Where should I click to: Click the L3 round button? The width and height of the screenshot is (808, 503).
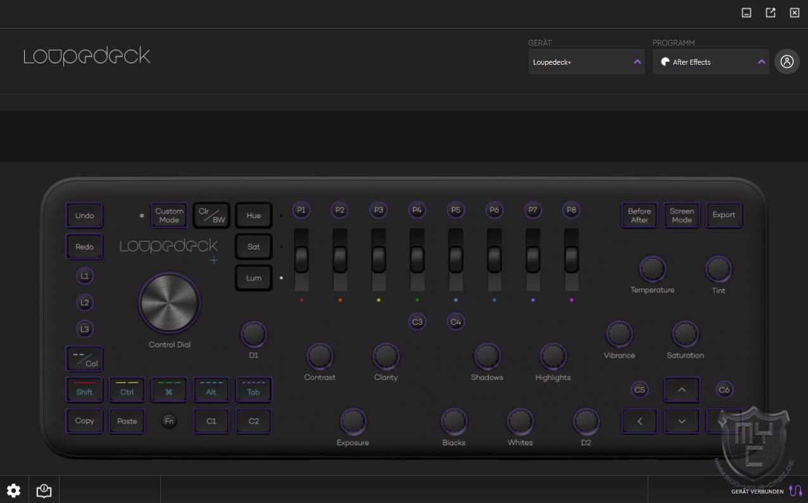[84, 329]
